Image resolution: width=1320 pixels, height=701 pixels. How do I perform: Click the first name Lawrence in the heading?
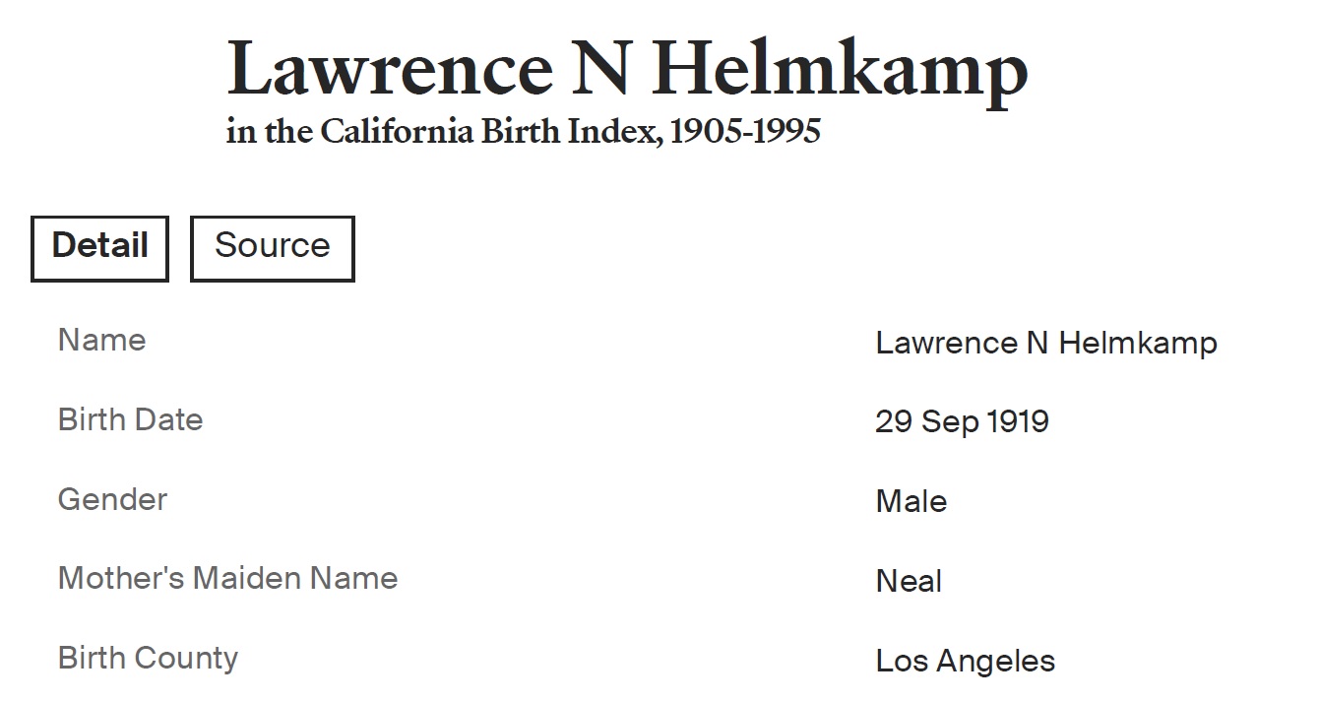[390, 69]
